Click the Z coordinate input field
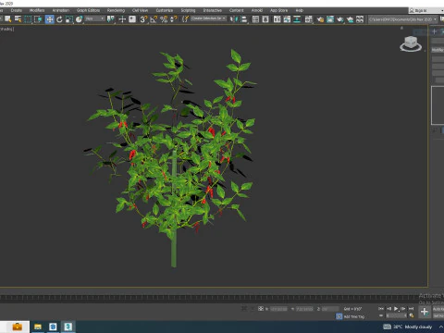Image resolution: width=444 pixels, height=333 pixels. (330, 309)
